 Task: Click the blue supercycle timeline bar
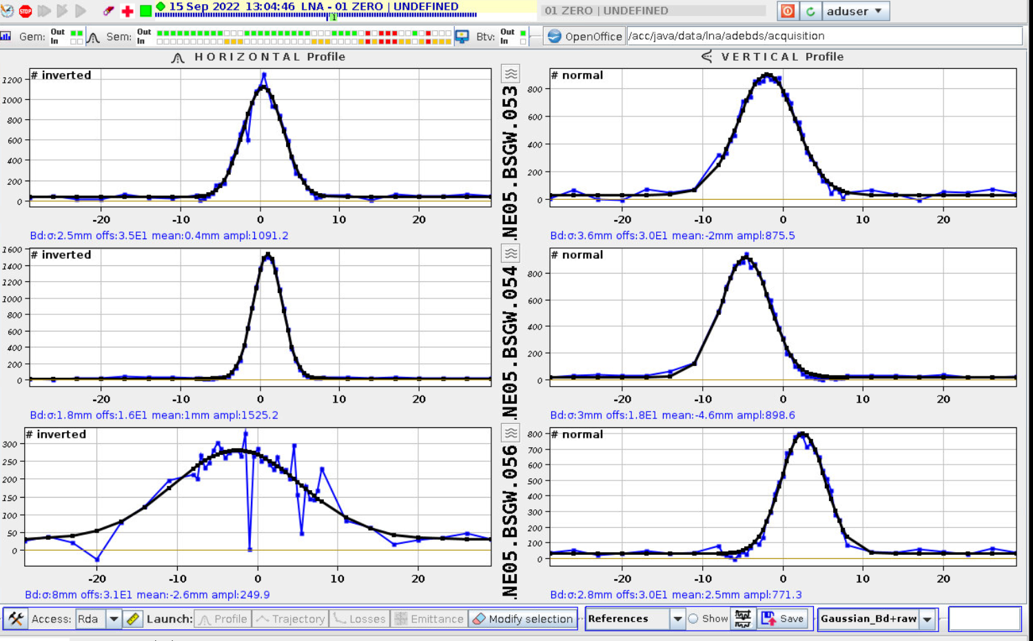tap(316, 14)
